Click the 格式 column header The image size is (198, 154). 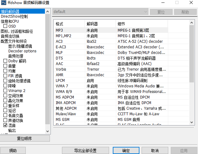pos(70,24)
